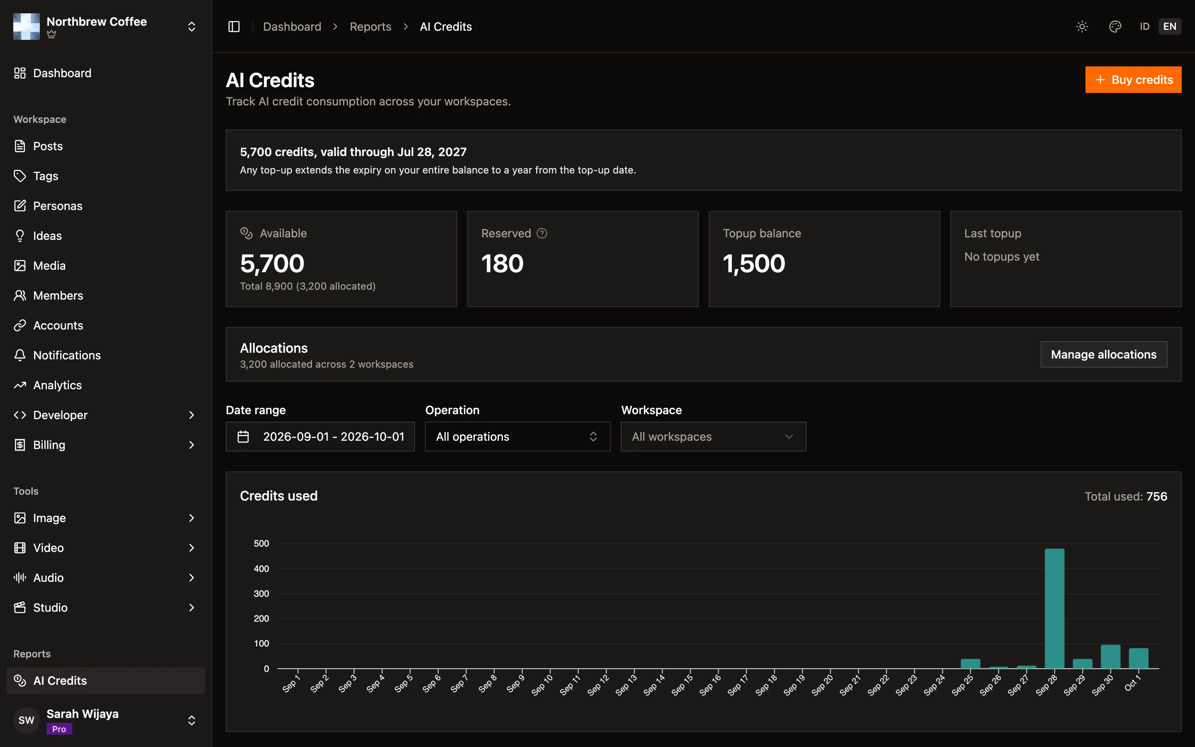Open the All operations dropdown
Image resolution: width=1195 pixels, height=747 pixels.
pyautogui.click(x=517, y=437)
